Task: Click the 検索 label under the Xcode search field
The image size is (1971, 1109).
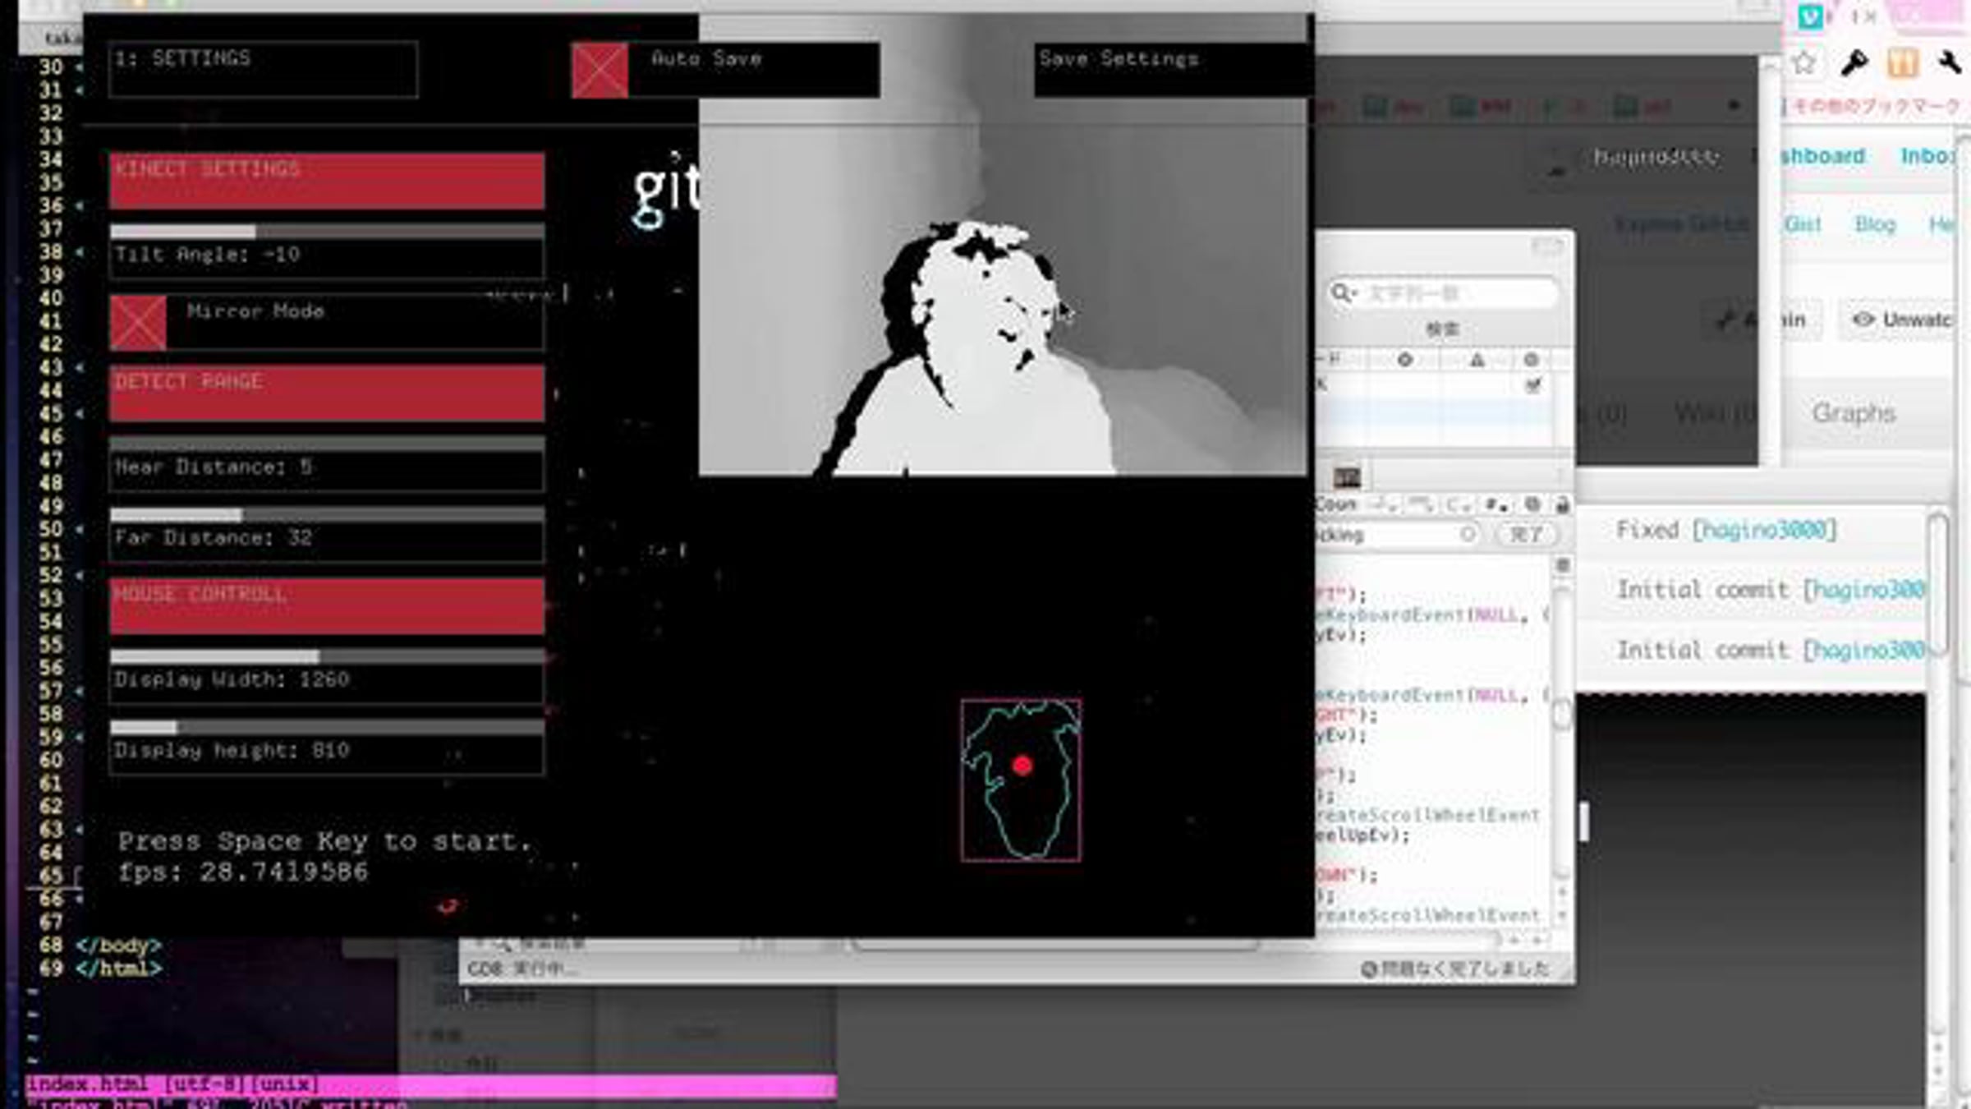Action: click(x=1442, y=329)
